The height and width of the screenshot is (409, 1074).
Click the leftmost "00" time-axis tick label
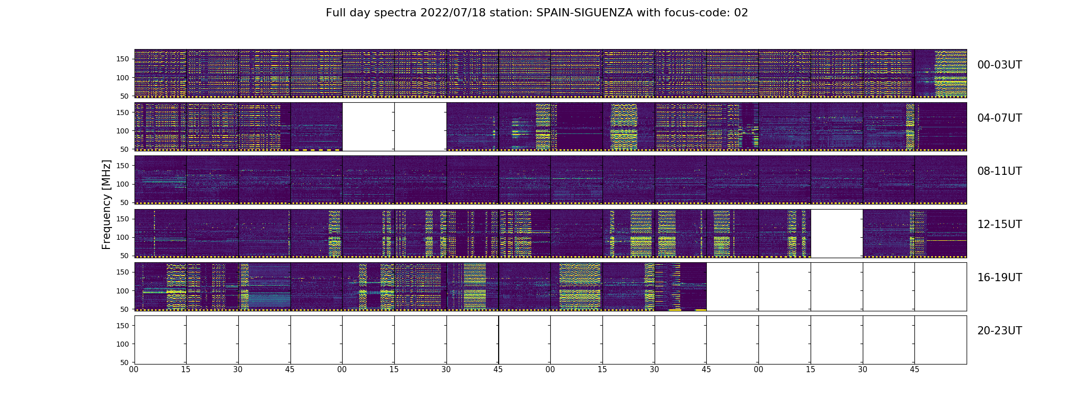click(x=134, y=370)
